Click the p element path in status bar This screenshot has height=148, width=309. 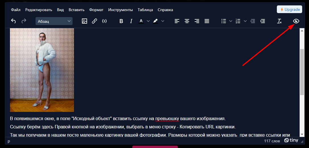click(x=9, y=141)
